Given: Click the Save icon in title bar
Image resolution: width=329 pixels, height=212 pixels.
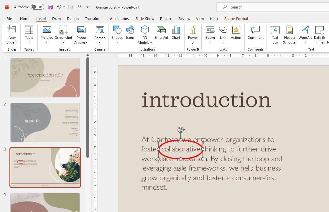Looking at the screenshot, I should click(x=50, y=7).
